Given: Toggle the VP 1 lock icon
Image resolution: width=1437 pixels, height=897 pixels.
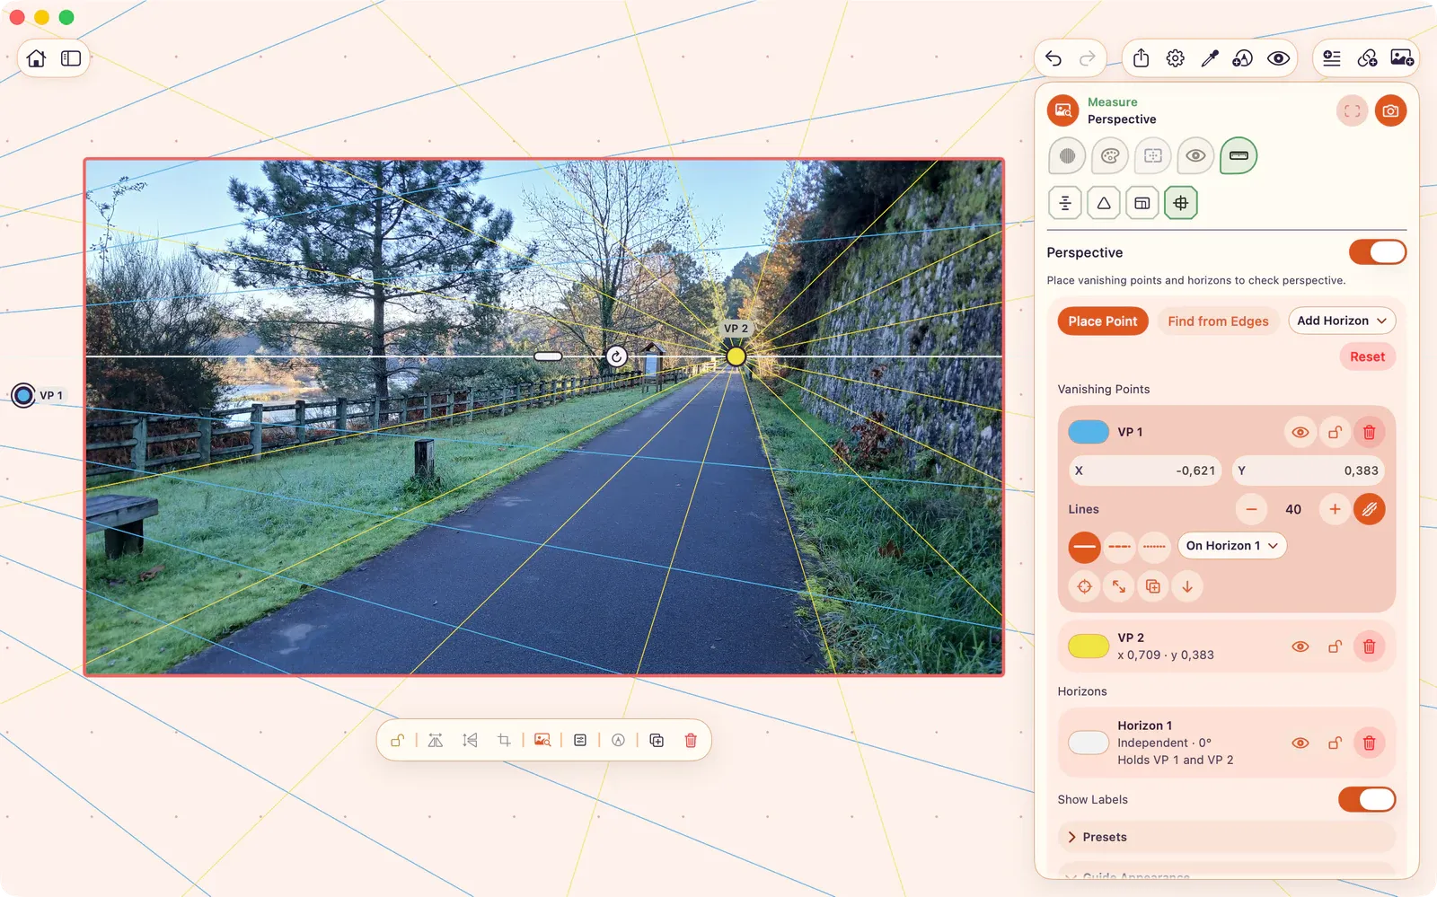Looking at the screenshot, I should (1335, 432).
